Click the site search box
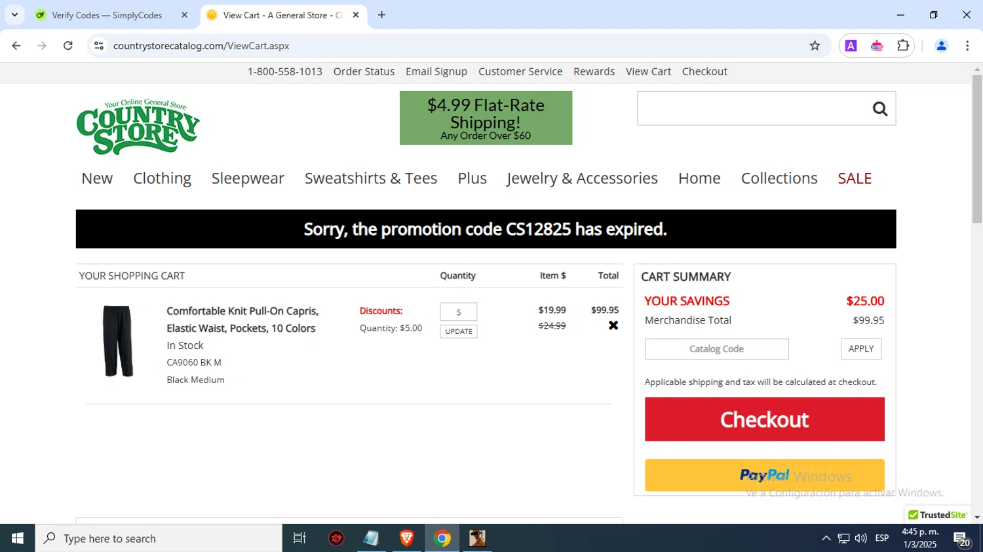 [751, 109]
